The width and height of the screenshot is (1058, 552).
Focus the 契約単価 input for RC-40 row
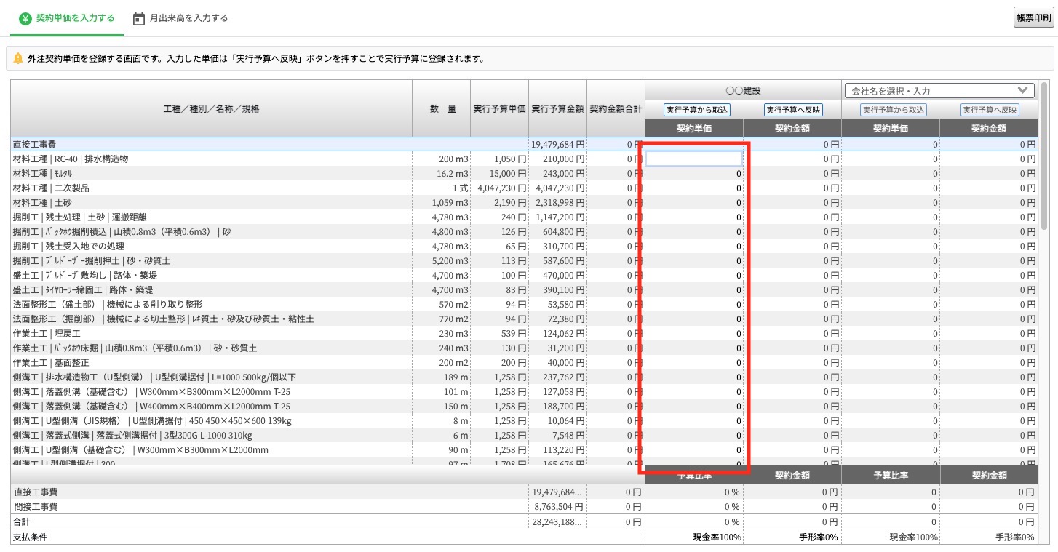694,159
